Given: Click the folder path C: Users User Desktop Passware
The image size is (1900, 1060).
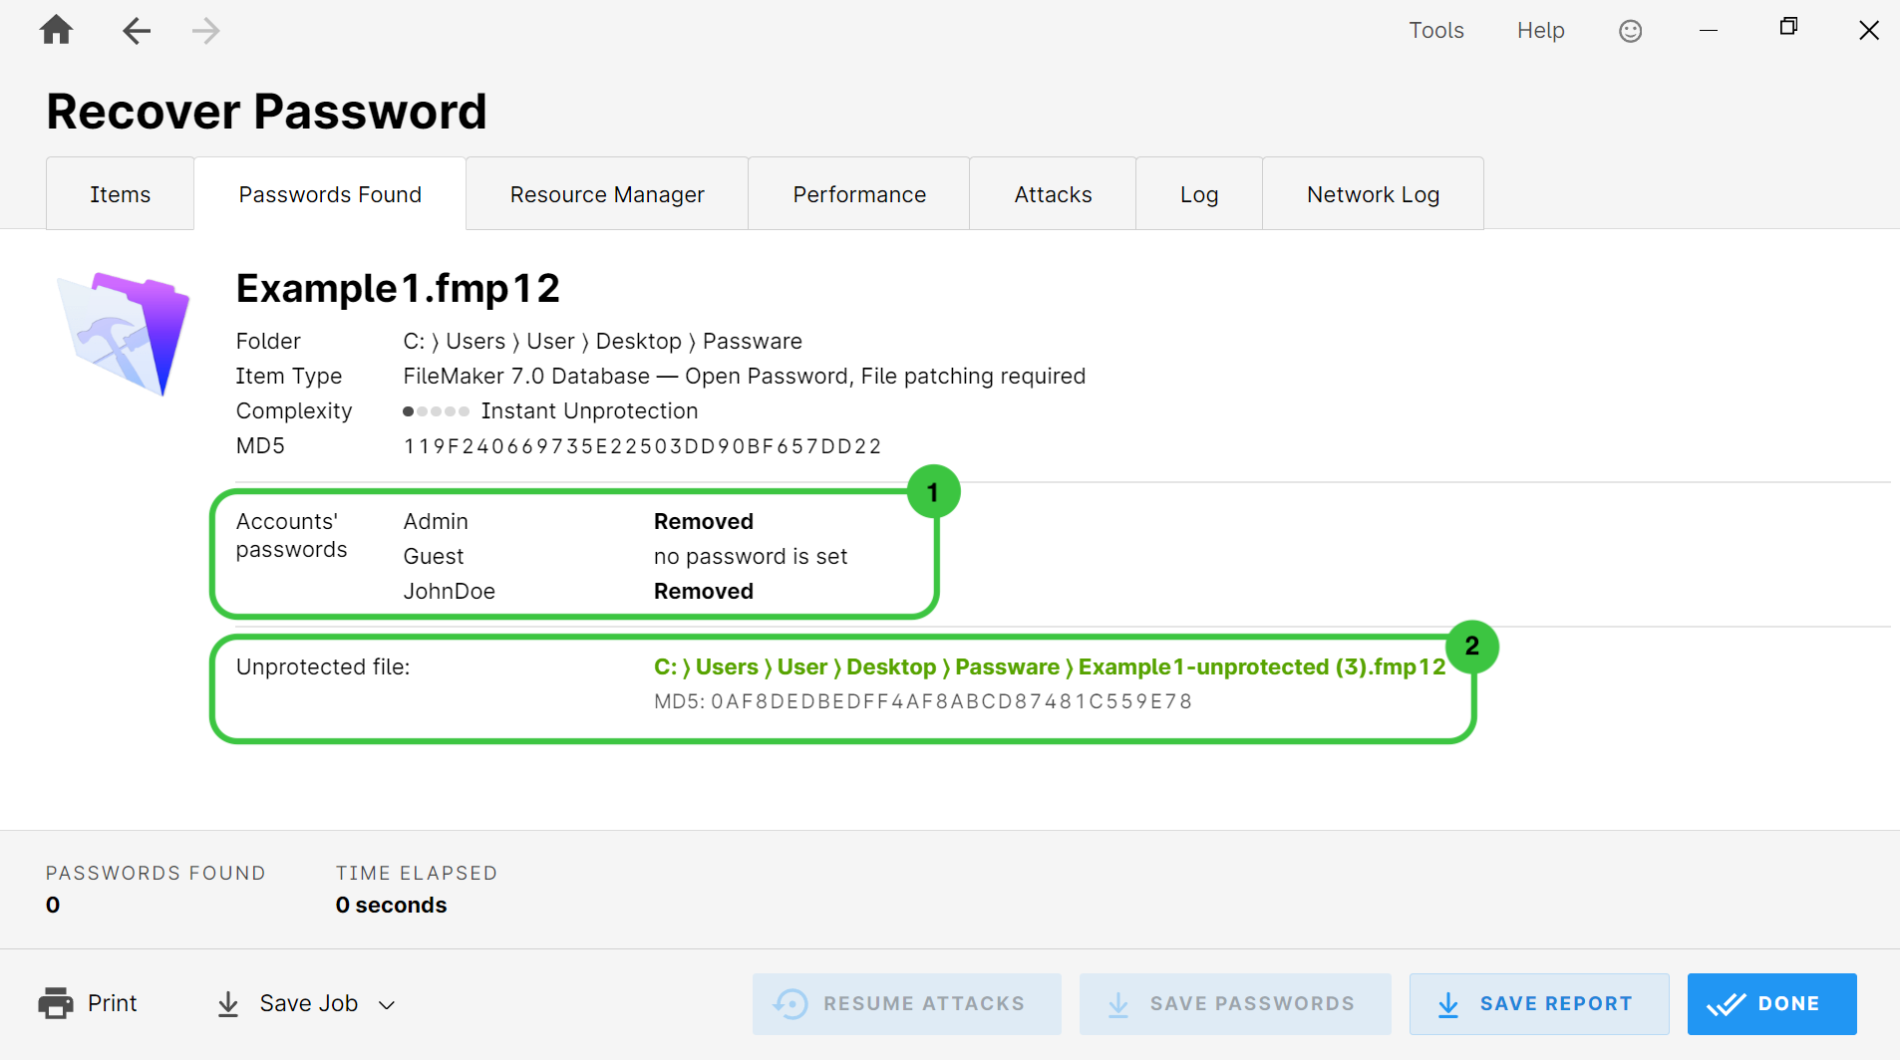Looking at the screenshot, I should [602, 341].
